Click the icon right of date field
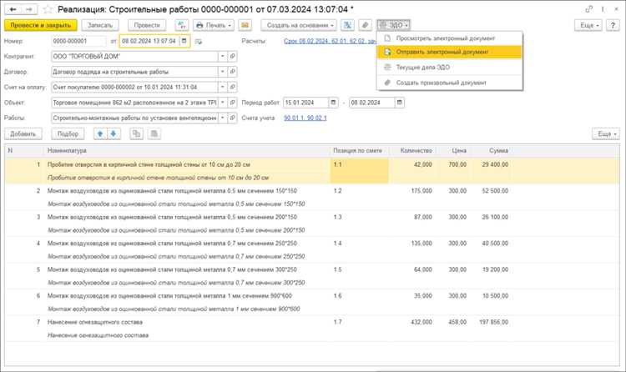Viewport: 626px width, 372px height. [199, 42]
